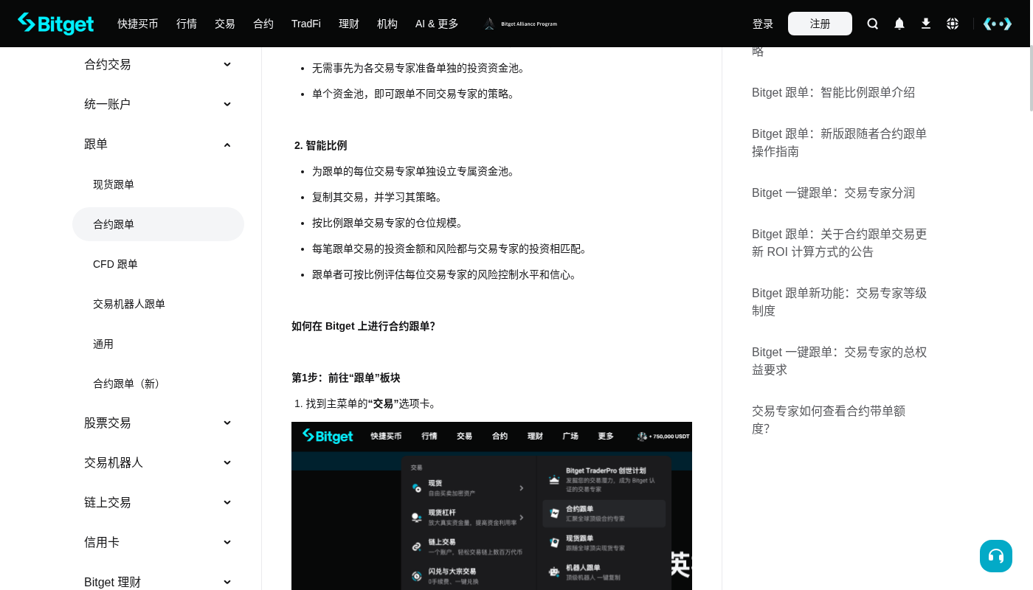Click heading 如何在 Bitget 上进行合约跟单?
This screenshot has height=590, width=1033.
click(x=363, y=326)
